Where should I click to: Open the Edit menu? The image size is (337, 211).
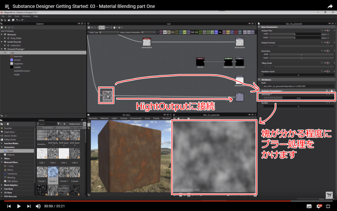tap(9, 17)
